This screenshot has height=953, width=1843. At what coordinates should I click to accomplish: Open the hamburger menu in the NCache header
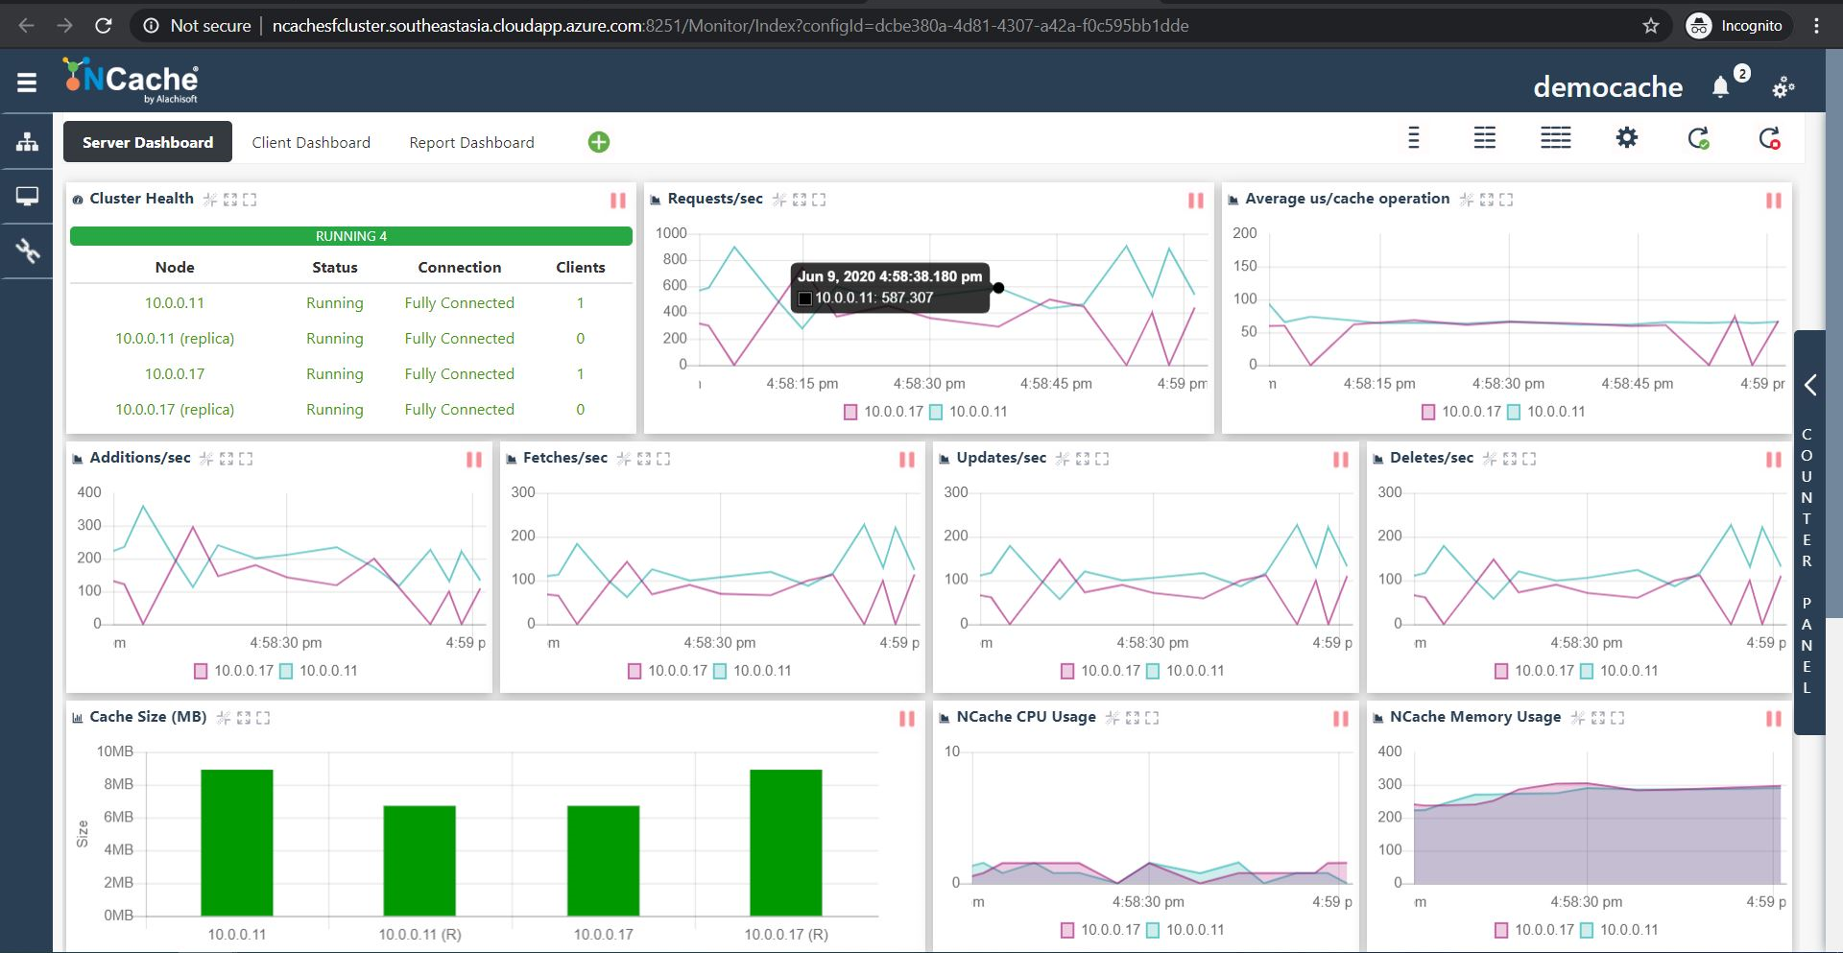coord(27,83)
